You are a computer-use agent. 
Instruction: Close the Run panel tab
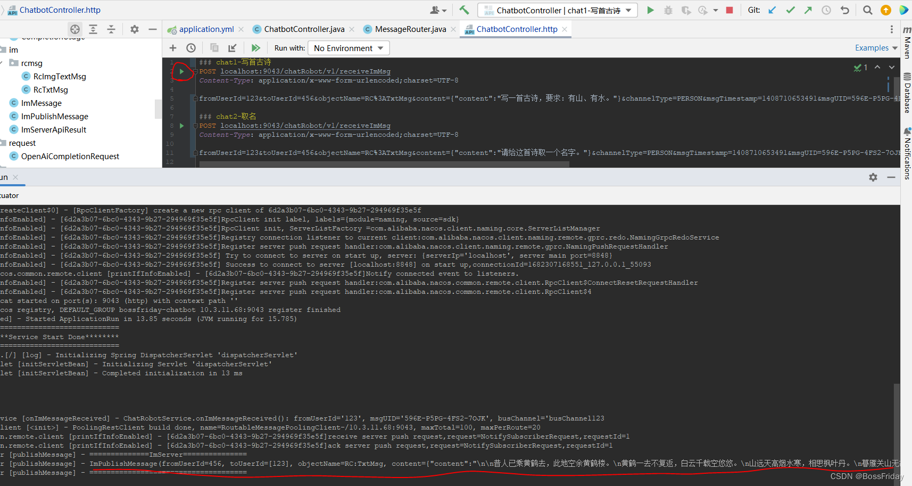[15, 177]
